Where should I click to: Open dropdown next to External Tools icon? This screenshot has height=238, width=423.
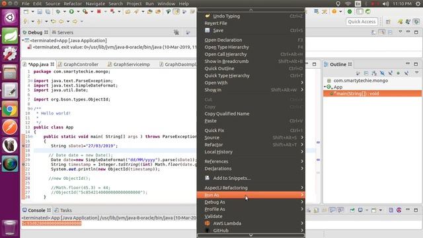(92, 12)
